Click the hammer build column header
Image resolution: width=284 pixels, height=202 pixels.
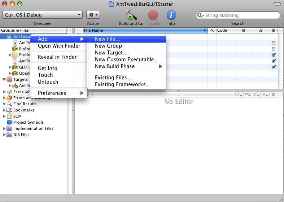(x=212, y=31)
